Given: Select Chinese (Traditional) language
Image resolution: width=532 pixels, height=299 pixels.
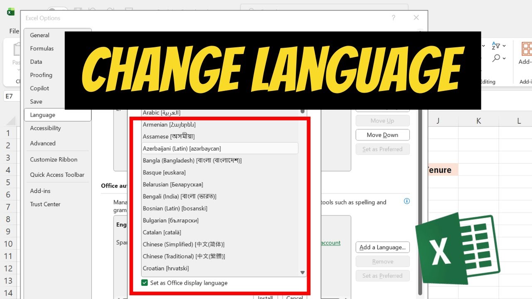Looking at the screenshot, I should pyautogui.click(x=219, y=256).
